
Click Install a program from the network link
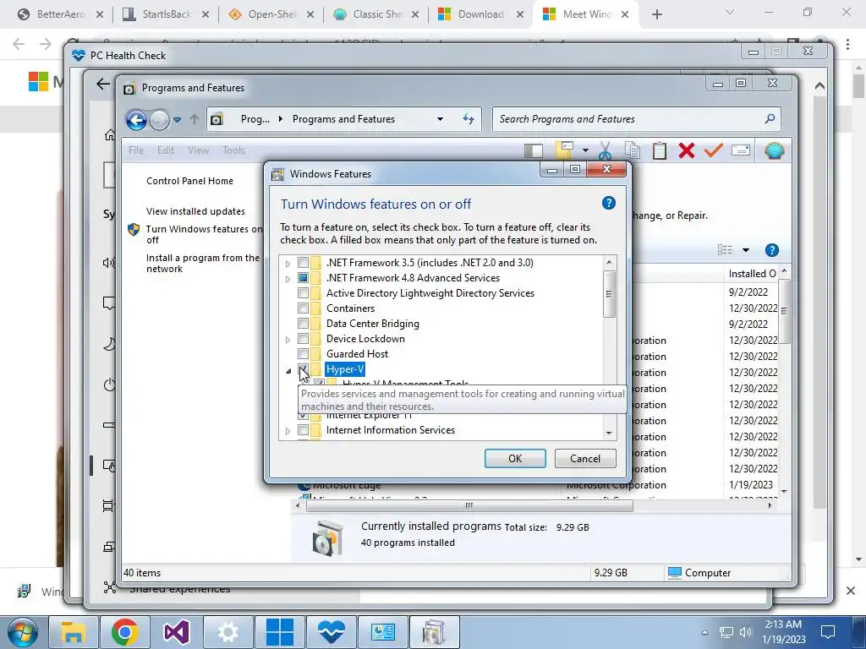202,264
